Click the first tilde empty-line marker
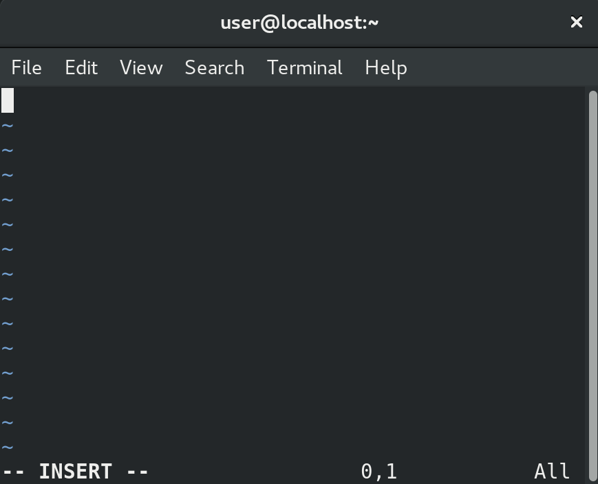This screenshot has height=484, width=598. tap(8, 125)
